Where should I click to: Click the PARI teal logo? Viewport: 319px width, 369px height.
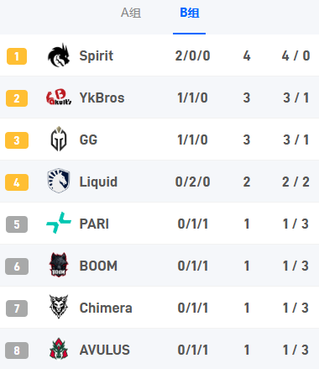pos(59,223)
